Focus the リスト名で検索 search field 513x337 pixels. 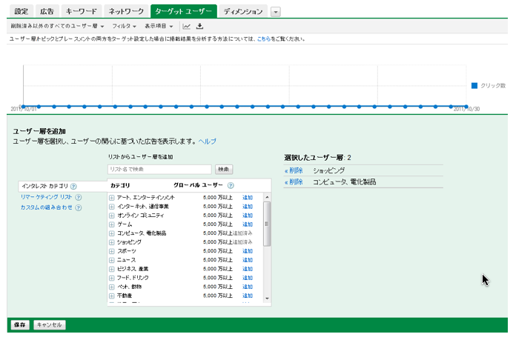pos(159,170)
